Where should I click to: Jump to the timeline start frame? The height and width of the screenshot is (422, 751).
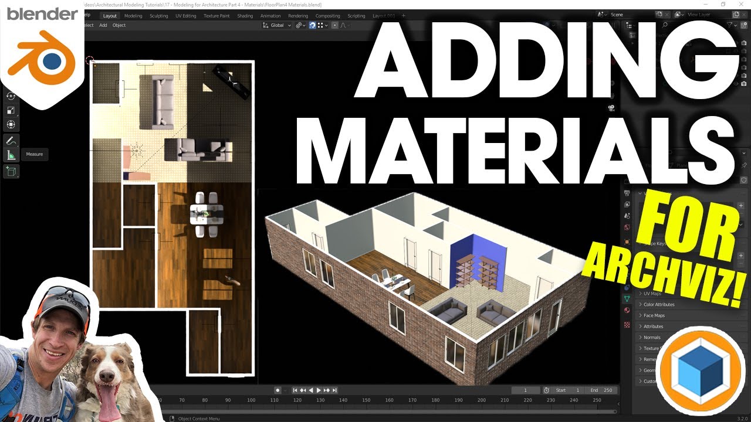(x=295, y=390)
